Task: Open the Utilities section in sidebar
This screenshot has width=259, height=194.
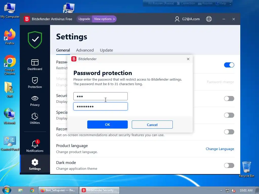Action: (x=35, y=118)
